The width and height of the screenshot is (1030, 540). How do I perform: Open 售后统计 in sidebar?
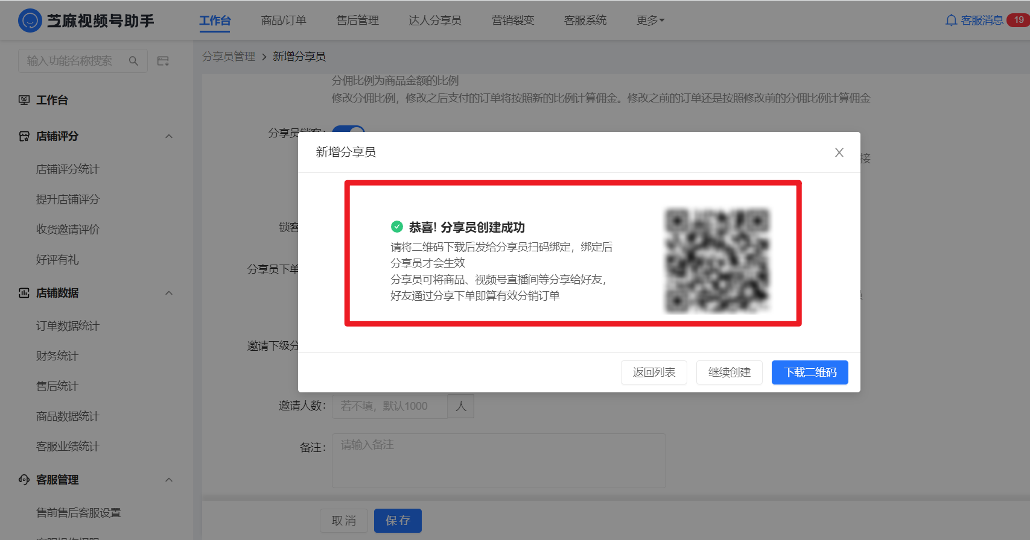tap(57, 386)
